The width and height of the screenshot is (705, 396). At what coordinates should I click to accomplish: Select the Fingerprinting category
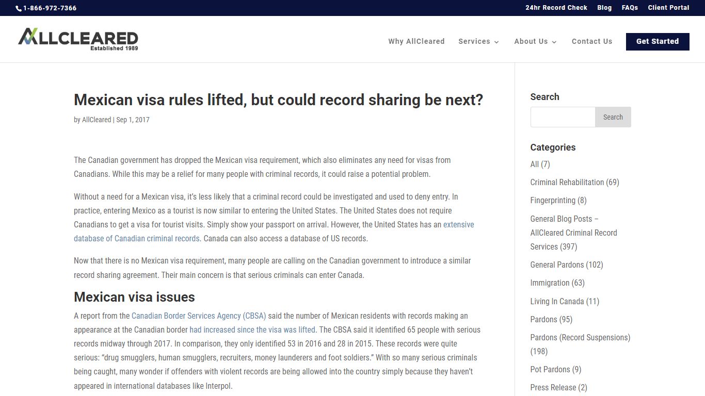pos(553,200)
